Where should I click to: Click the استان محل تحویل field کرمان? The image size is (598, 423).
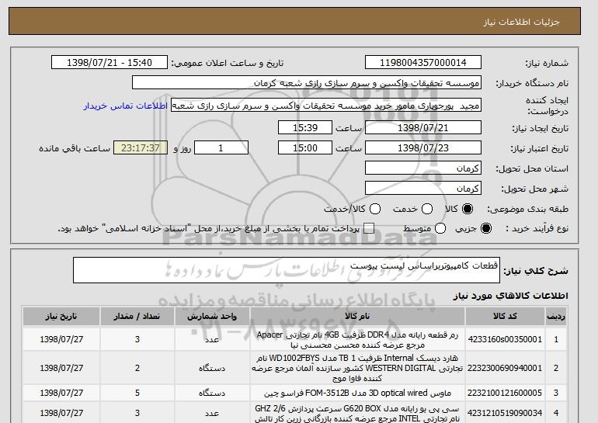coord(423,168)
